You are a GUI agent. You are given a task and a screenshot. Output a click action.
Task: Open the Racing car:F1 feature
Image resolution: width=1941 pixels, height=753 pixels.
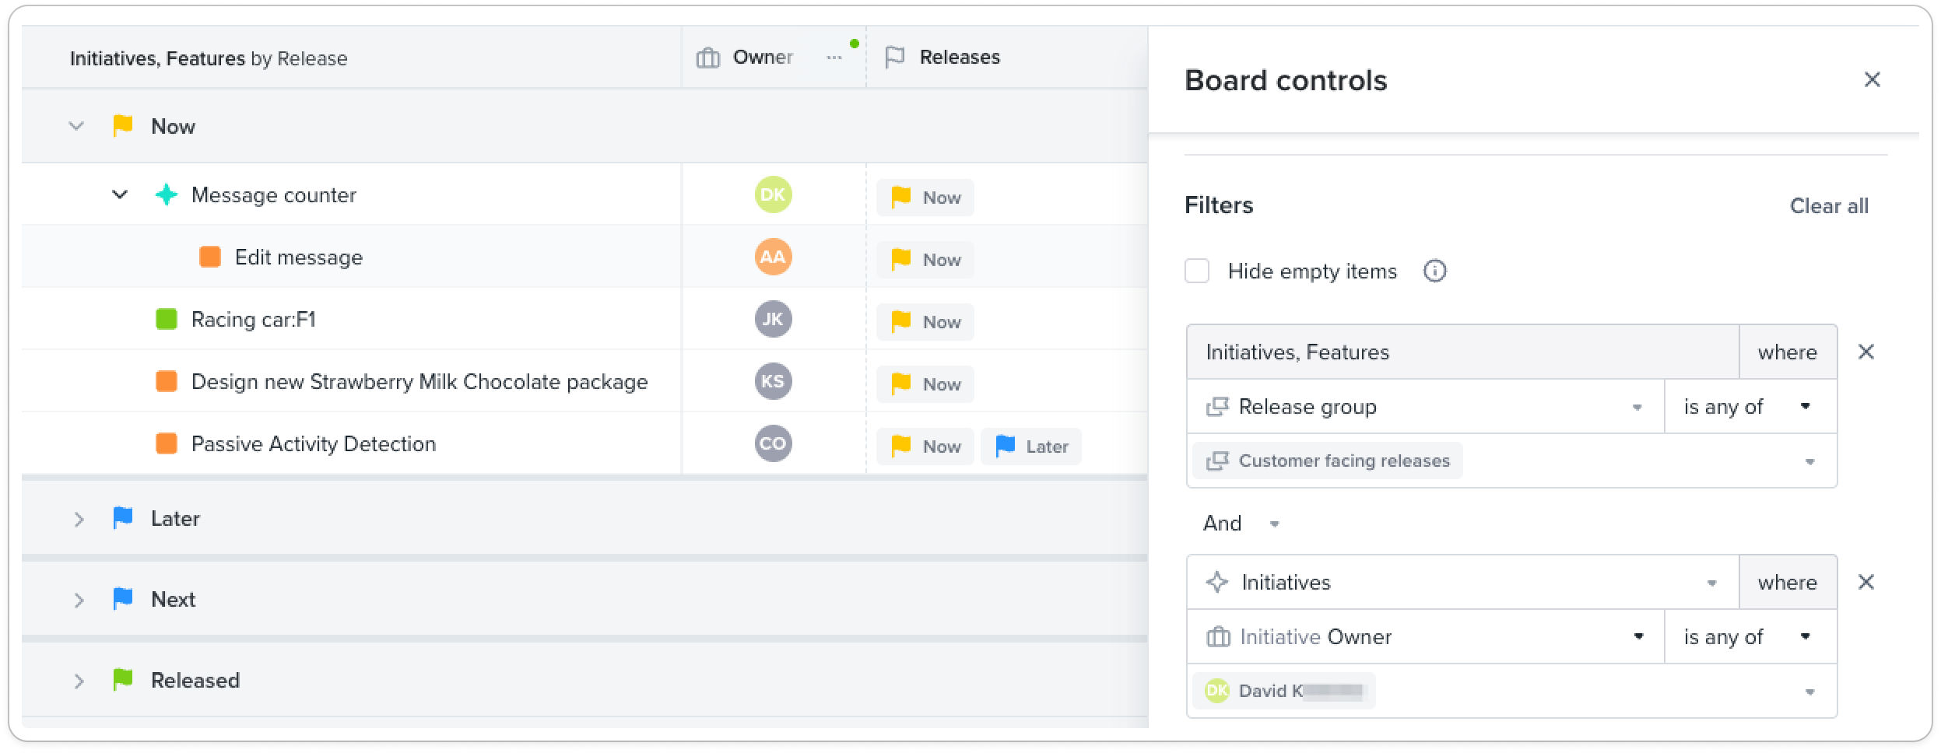253,320
